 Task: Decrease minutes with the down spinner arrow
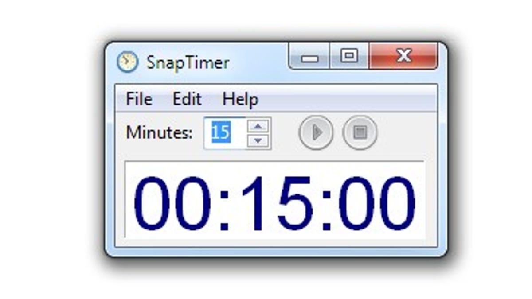click(x=258, y=141)
